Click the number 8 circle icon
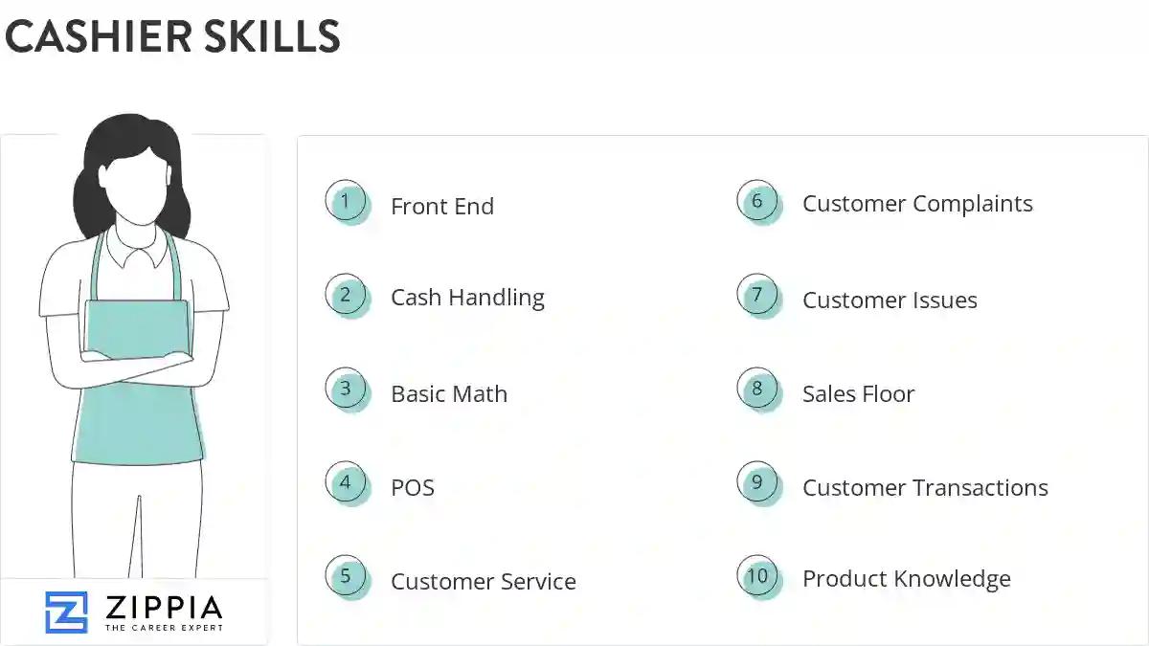Screen dimensions: 1149x646 click(x=758, y=390)
